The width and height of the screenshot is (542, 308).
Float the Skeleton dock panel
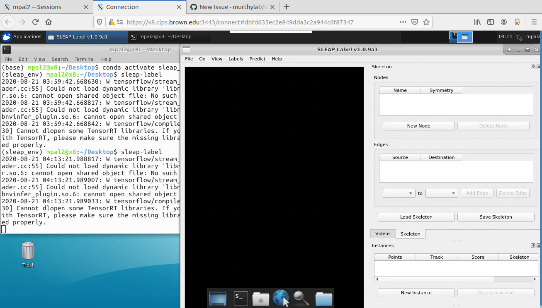click(x=533, y=67)
